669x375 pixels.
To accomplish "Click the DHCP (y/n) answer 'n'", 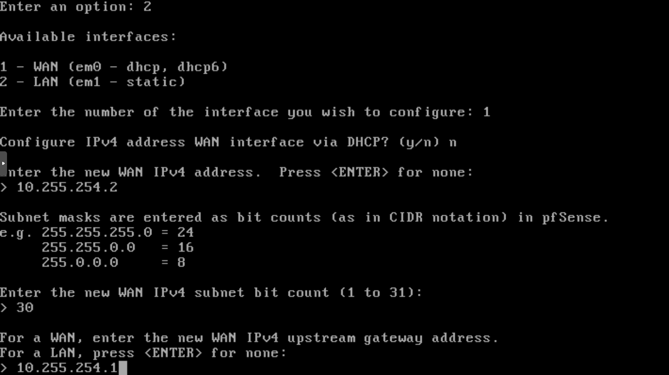I will click(x=453, y=143).
